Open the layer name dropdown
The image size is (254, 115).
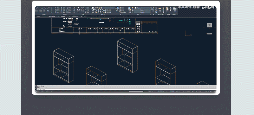tap(108, 8)
